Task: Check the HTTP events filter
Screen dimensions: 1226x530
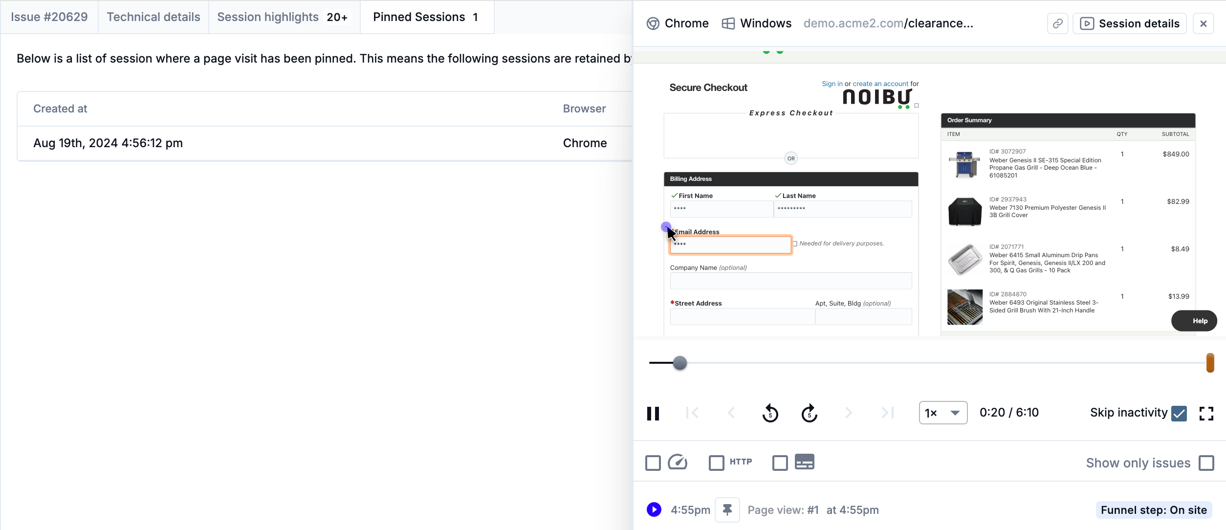Action: [717, 463]
